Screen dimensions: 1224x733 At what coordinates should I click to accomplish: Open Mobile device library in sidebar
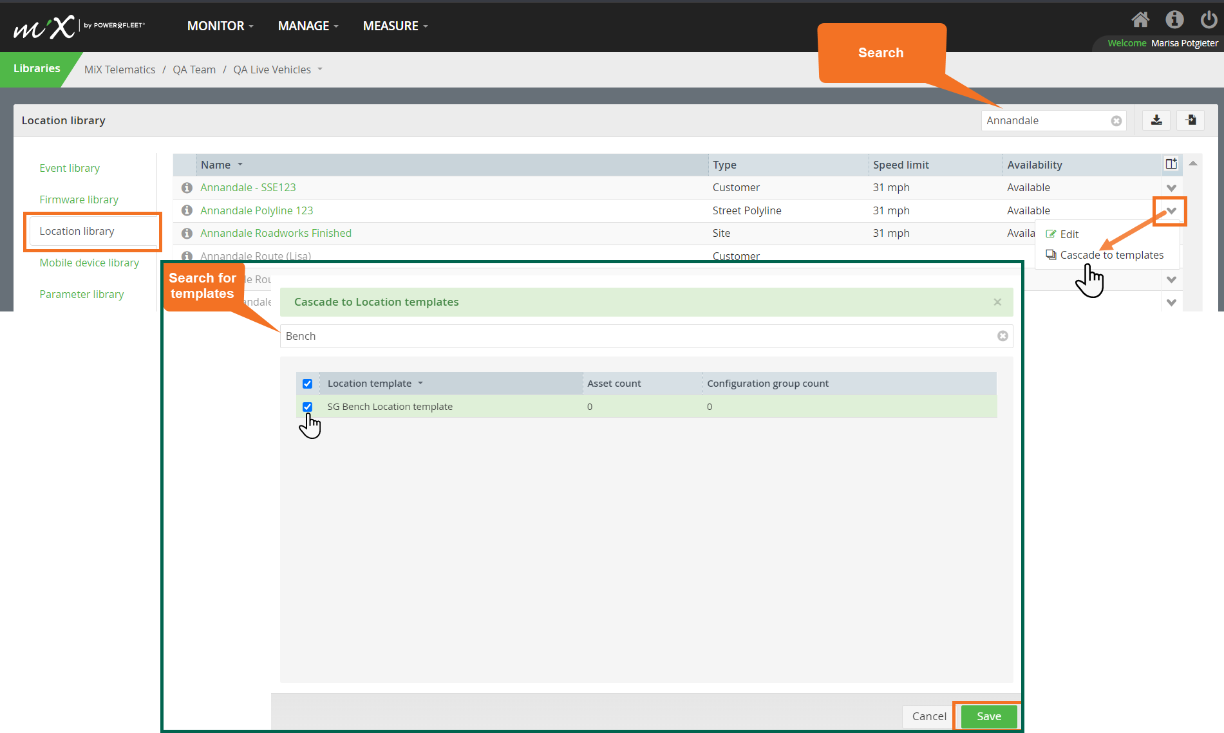pyautogui.click(x=89, y=263)
